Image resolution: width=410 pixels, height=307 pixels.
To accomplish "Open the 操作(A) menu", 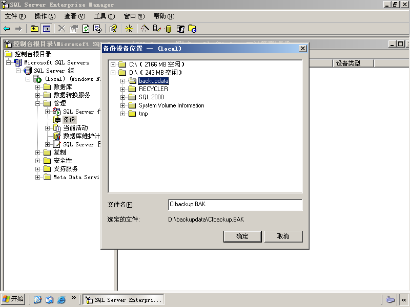I will (x=45, y=16).
